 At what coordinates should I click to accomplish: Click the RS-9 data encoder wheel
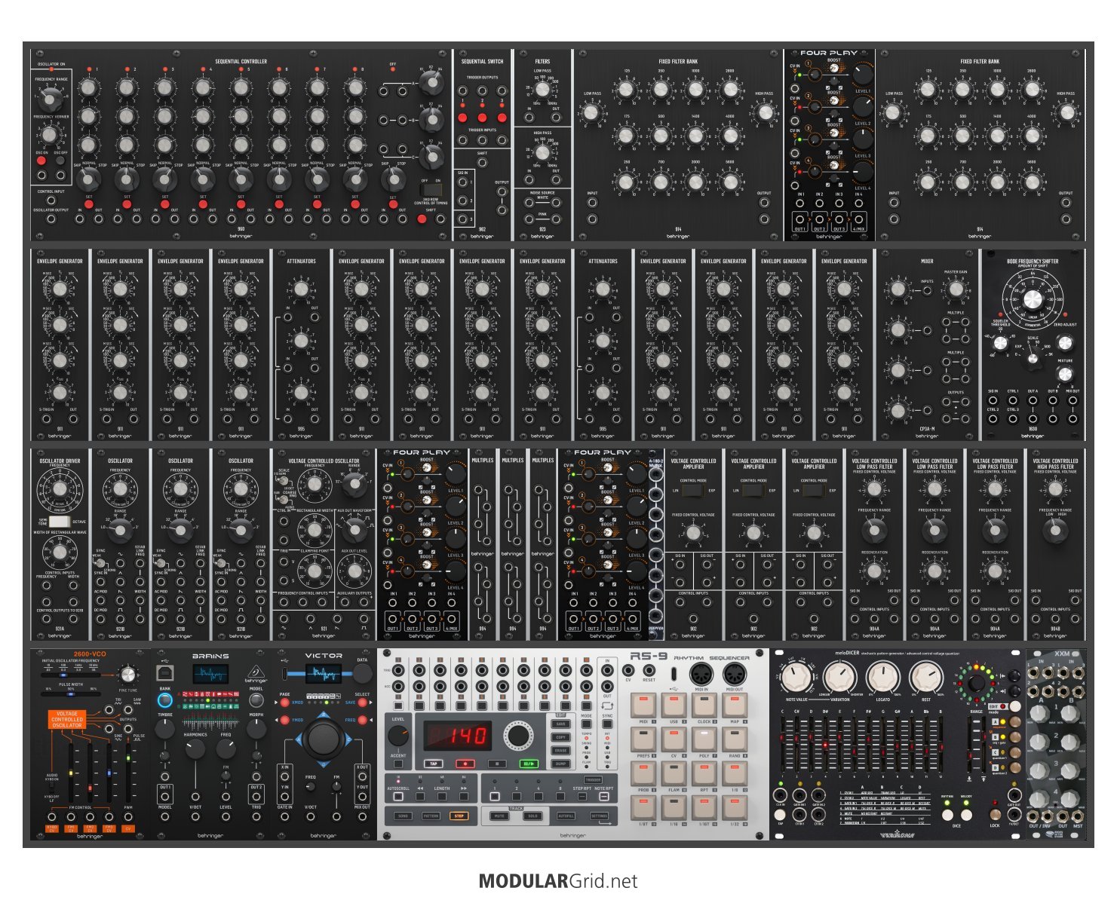point(518,735)
